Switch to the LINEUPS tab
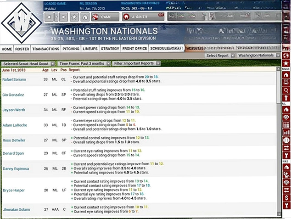 click(x=90, y=49)
